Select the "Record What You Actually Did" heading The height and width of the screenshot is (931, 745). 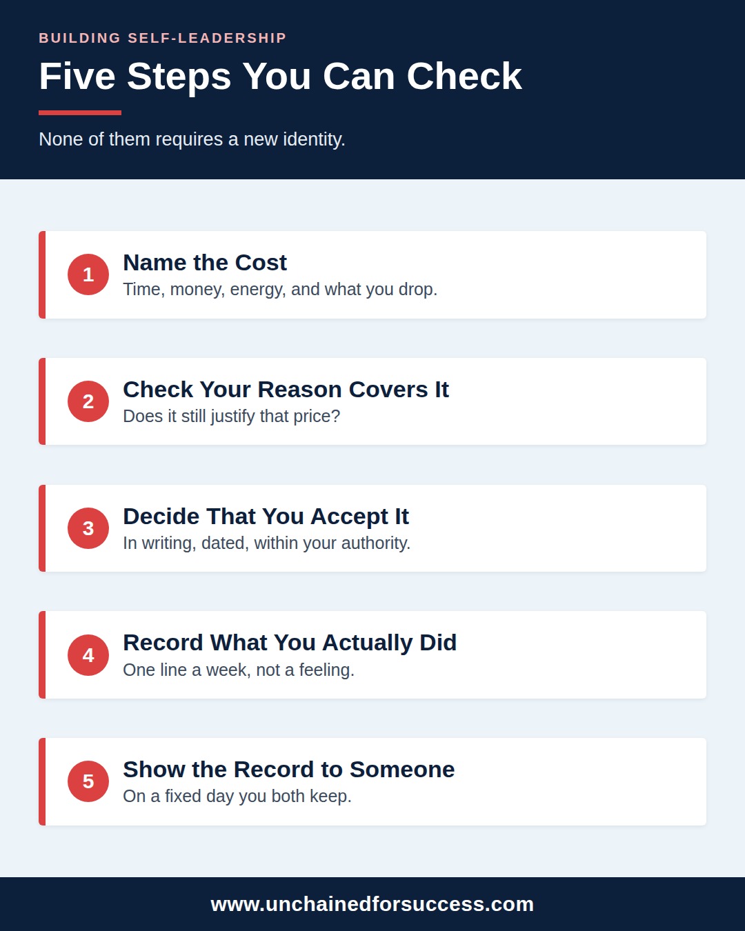pos(290,643)
